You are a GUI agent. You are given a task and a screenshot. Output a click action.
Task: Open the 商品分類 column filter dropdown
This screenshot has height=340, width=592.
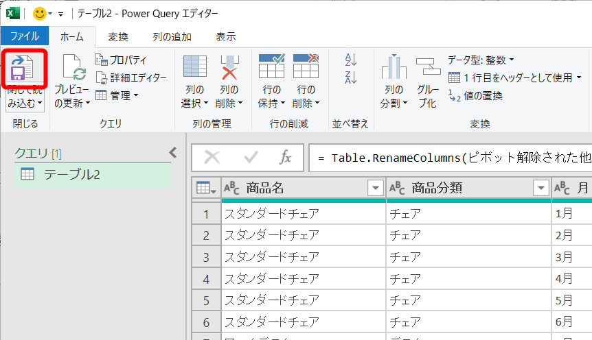click(541, 188)
